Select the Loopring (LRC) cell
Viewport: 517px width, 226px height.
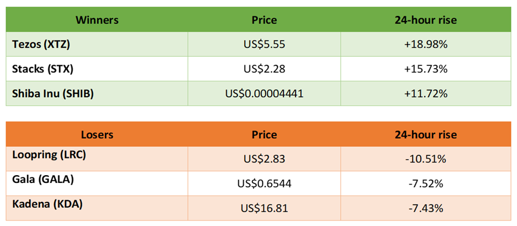tap(97, 159)
